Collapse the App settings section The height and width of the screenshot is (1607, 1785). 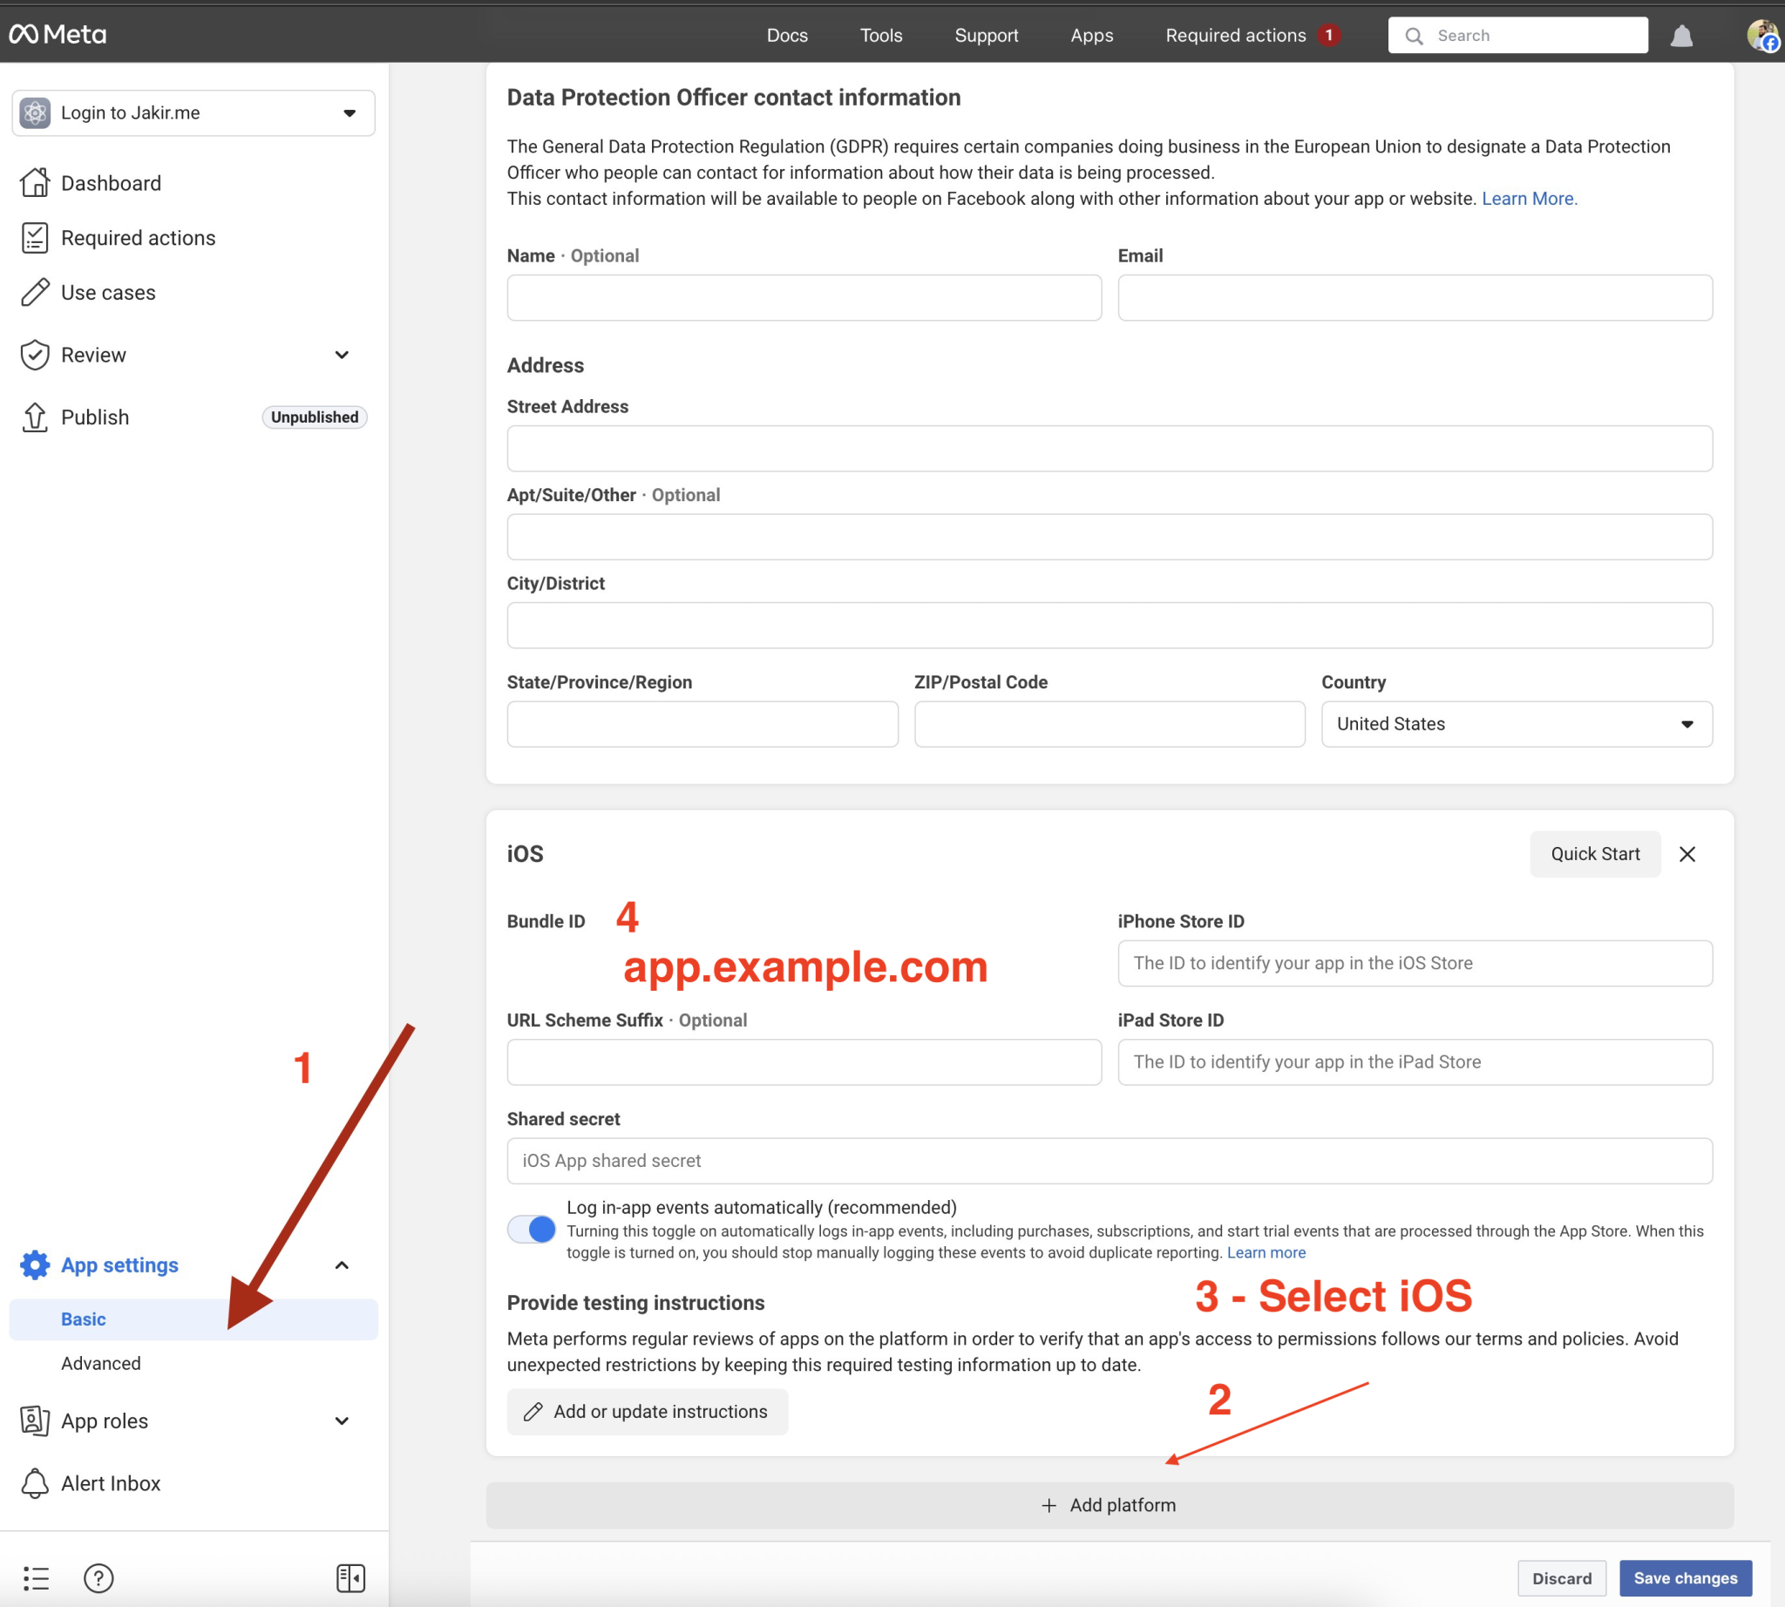[x=342, y=1265]
